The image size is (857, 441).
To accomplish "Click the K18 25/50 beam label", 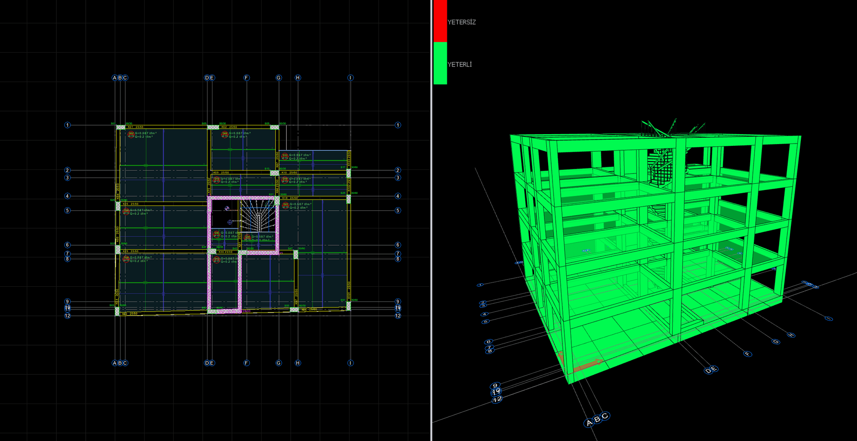I will tap(290, 198).
